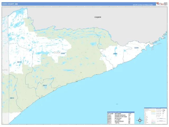Click the ZIP code index table header bar
Image resolution: width=169 pixels, height=127 pixels.
coord(121,112)
